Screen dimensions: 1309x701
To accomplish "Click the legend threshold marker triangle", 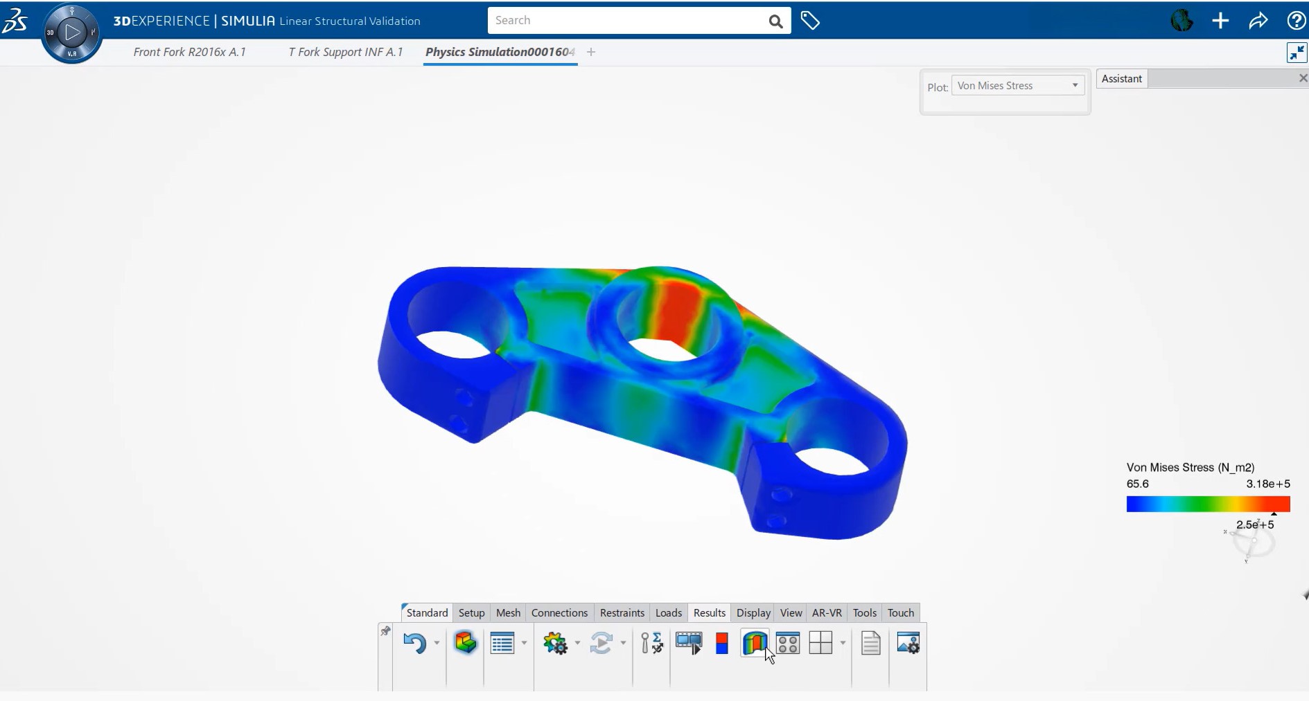I will point(1274,514).
